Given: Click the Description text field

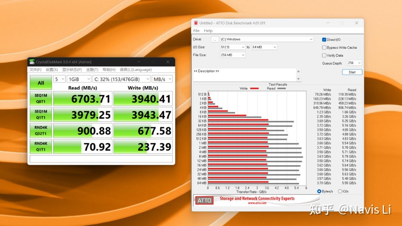Looking at the screenshot, I should (x=245, y=75).
